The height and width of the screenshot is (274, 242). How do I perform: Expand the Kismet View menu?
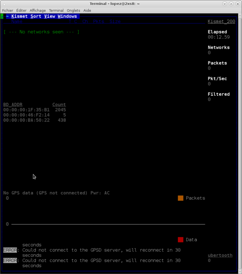pos(50,17)
